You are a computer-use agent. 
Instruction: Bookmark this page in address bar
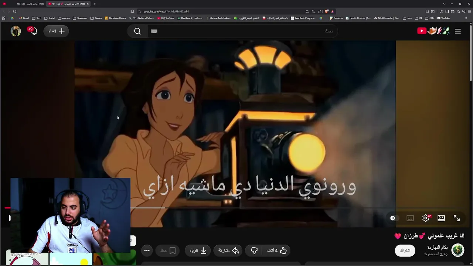pyautogui.click(x=132, y=11)
